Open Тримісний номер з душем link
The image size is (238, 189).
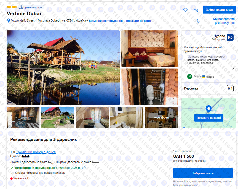pos(36,152)
